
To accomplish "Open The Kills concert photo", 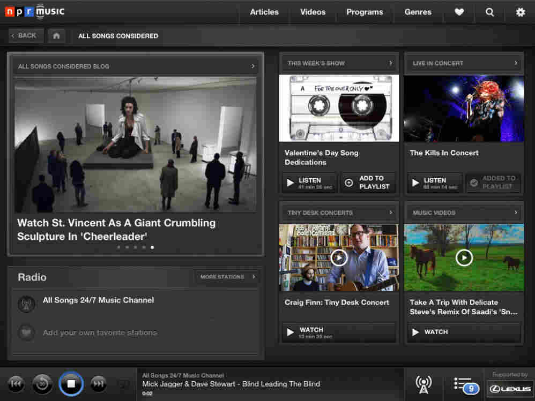I will tap(464, 108).
